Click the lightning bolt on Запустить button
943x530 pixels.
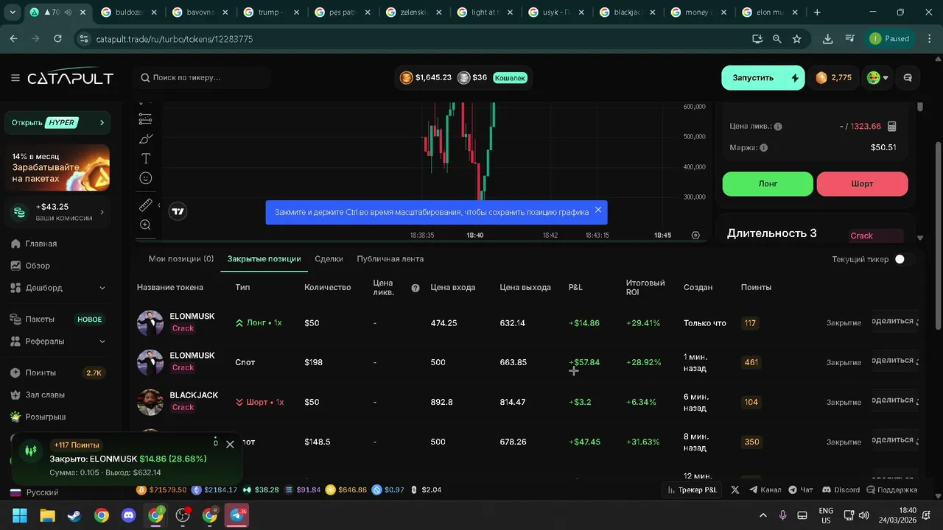point(795,78)
